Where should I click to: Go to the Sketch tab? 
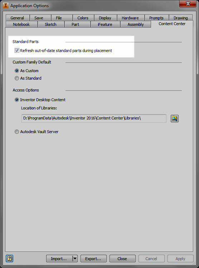[51, 24]
